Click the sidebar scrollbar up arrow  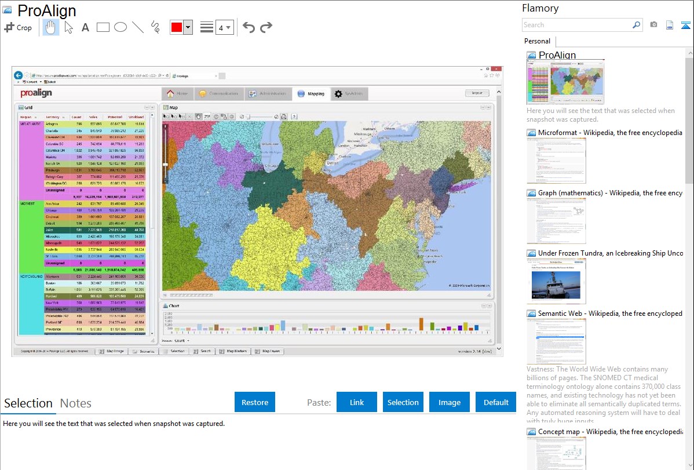point(690,53)
